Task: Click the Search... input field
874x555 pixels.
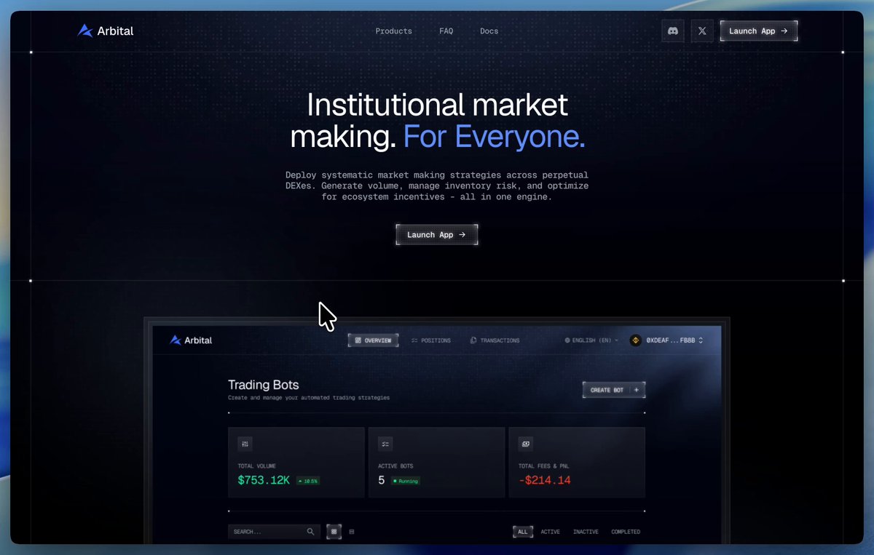Action: click(x=274, y=532)
